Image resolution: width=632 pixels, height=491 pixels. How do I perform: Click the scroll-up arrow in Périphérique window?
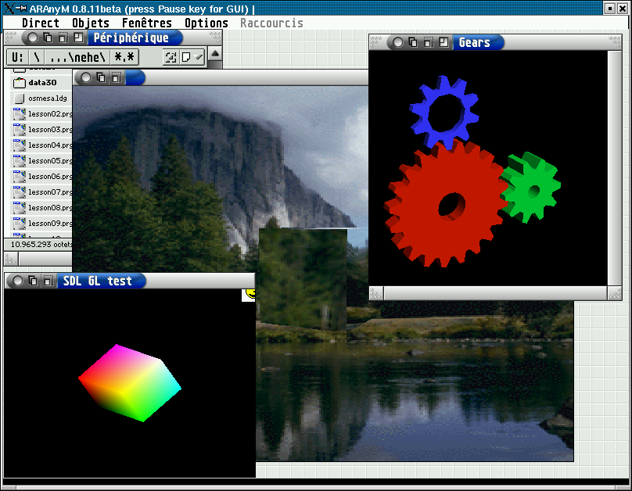215,53
